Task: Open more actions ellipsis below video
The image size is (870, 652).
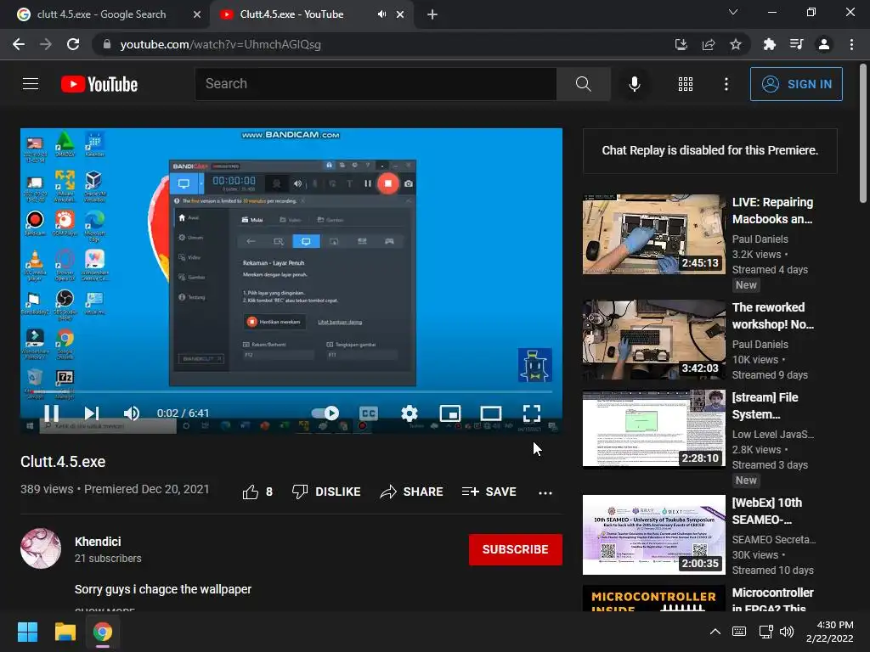Action: pos(545,492)
